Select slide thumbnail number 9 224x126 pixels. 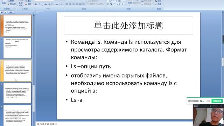click(17, 93)
